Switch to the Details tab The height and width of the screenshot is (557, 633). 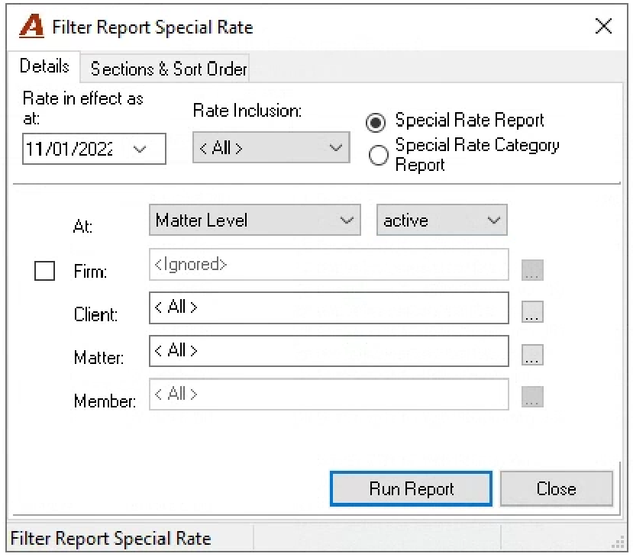[44, 66]
